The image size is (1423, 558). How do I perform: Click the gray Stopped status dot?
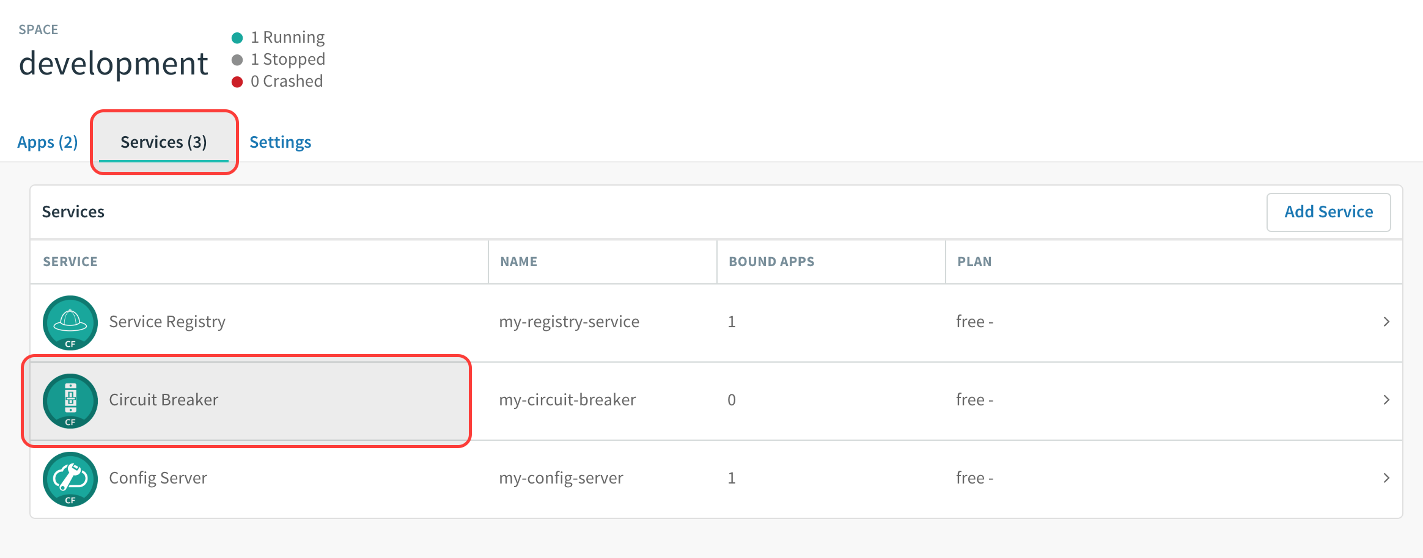pyautogui.click(x=237, y=60)
